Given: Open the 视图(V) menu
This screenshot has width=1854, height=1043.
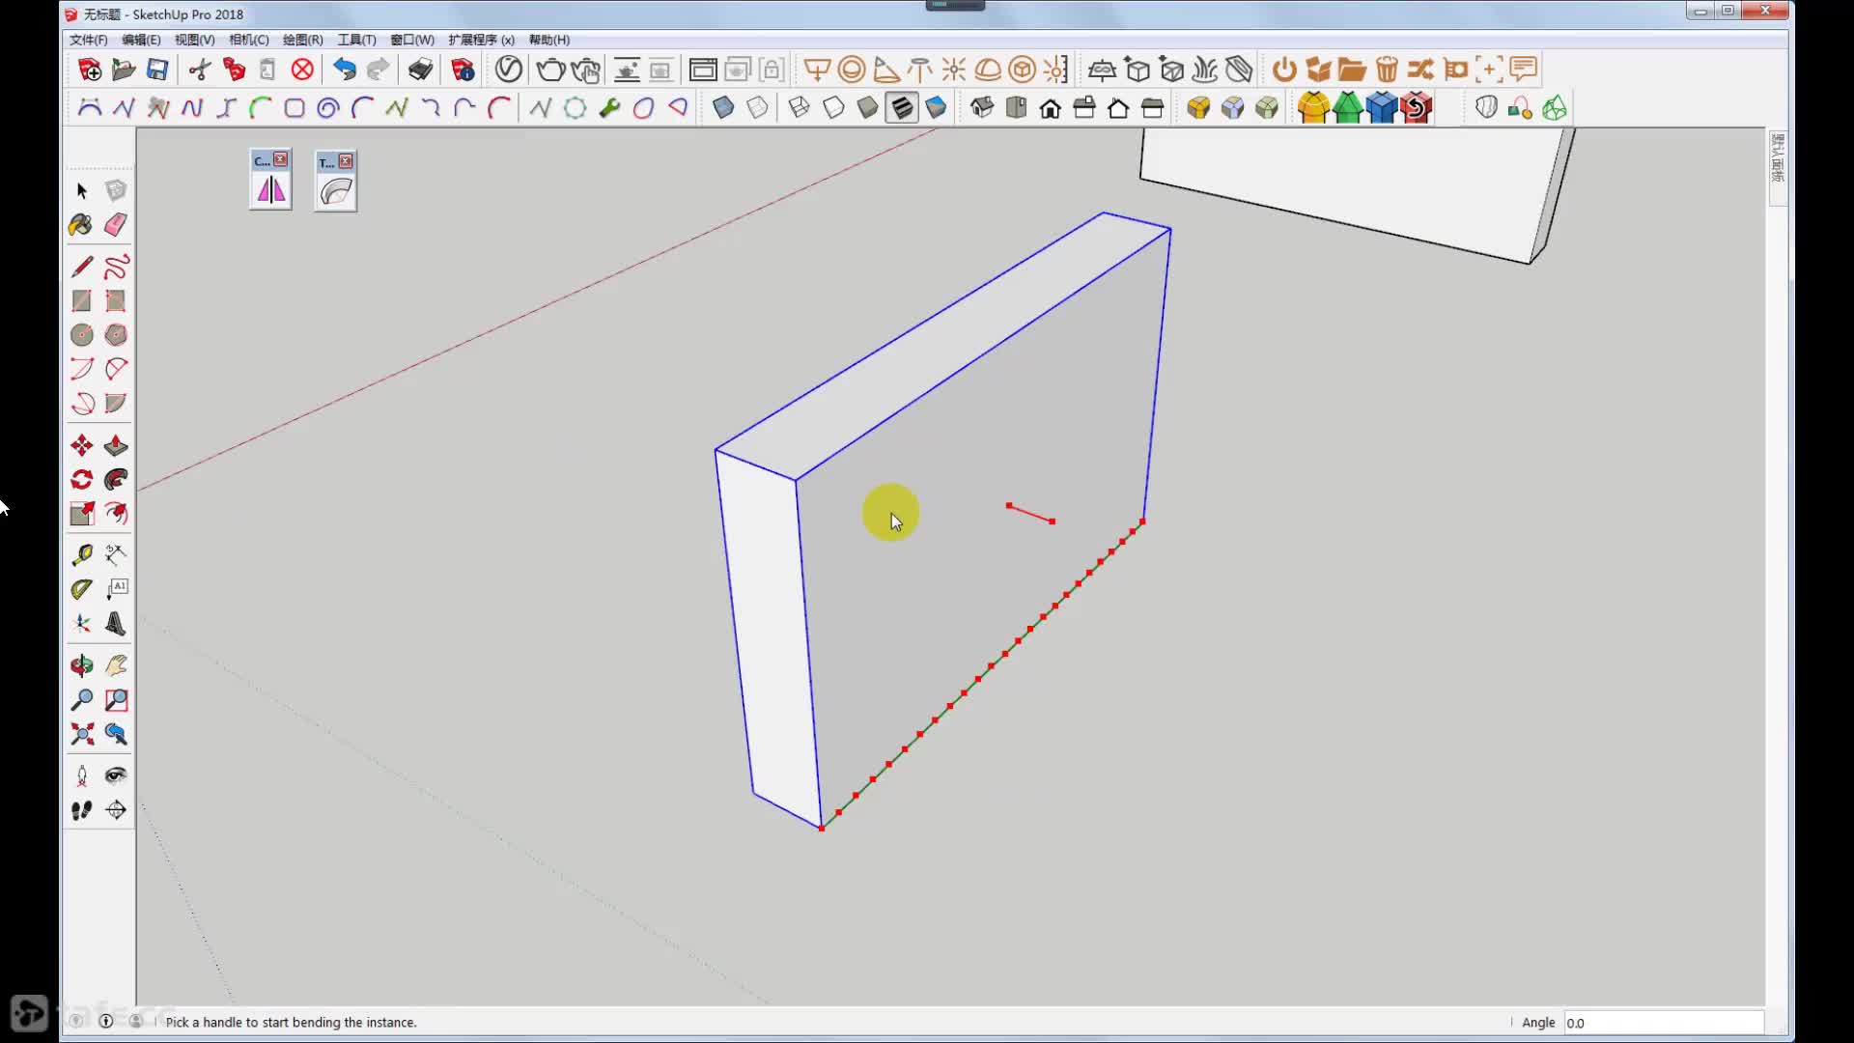Looking at the screenshot, I should pos(194,40).
